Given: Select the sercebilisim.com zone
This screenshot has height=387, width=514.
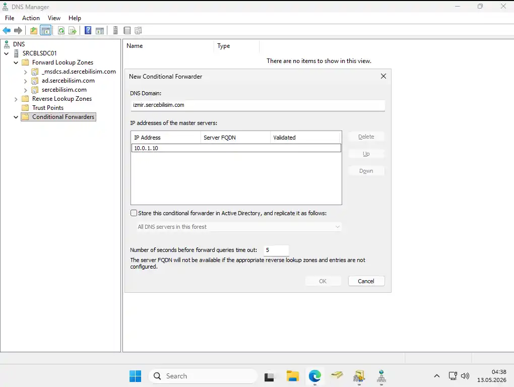Looking at the screenshot, I should click(x=64, y=90).
